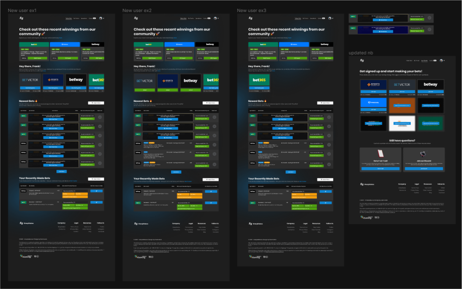Open the profile dropdown arrow in updated nb

[x=444, y=60]
